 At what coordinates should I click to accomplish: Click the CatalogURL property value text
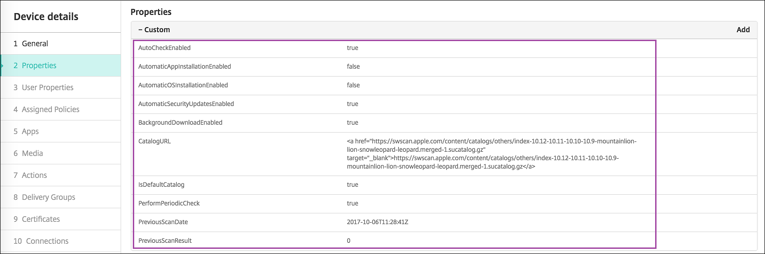pyautogui.click(x=491, y=154)
